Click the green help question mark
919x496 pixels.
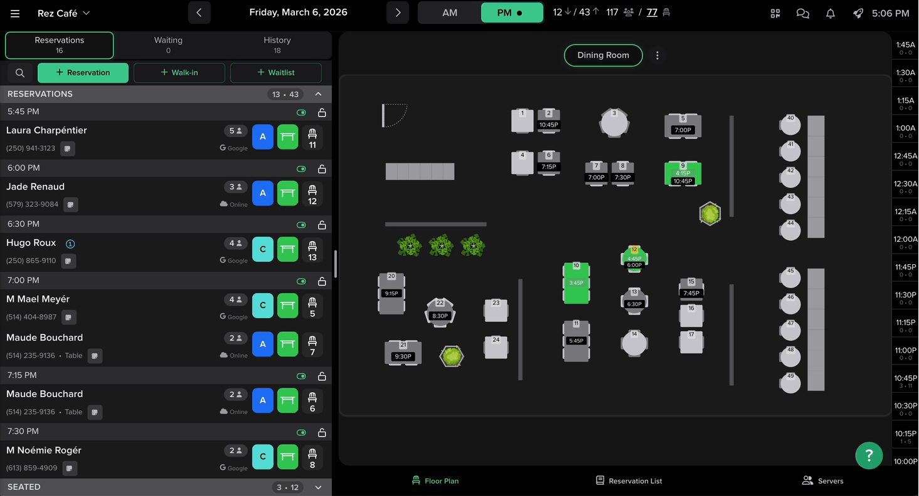tap(869, 455)
